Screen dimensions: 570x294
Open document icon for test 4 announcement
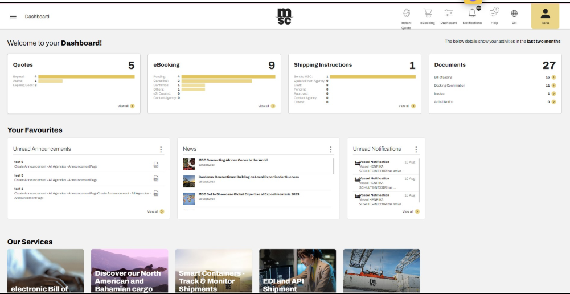coord(156,193)
